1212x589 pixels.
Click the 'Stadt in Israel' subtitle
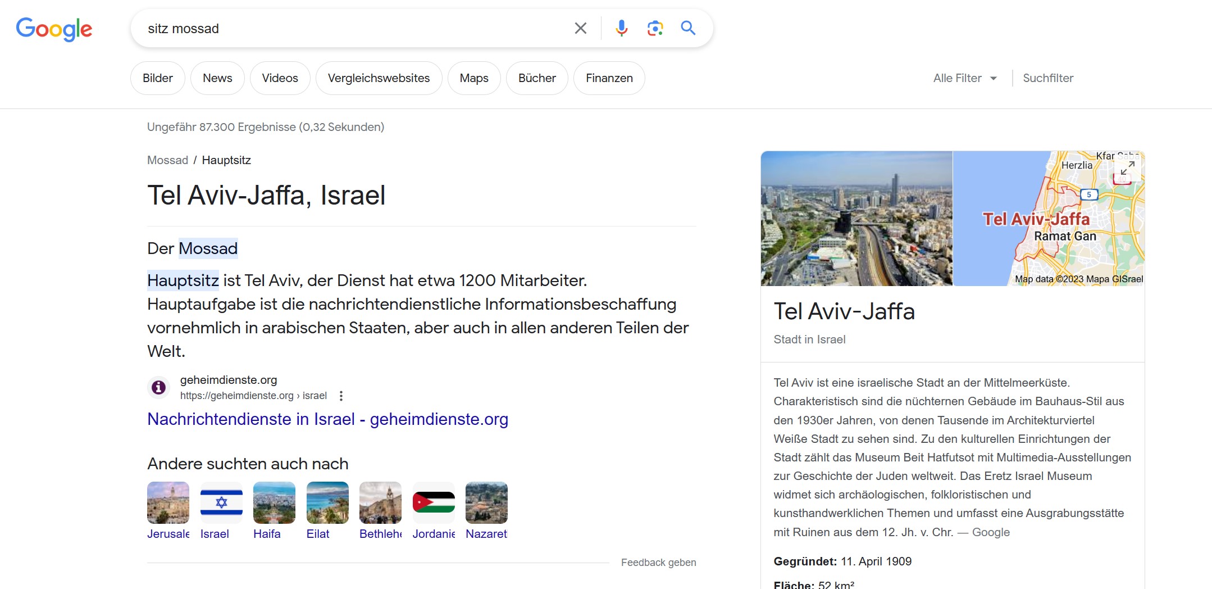pos(809,339)
